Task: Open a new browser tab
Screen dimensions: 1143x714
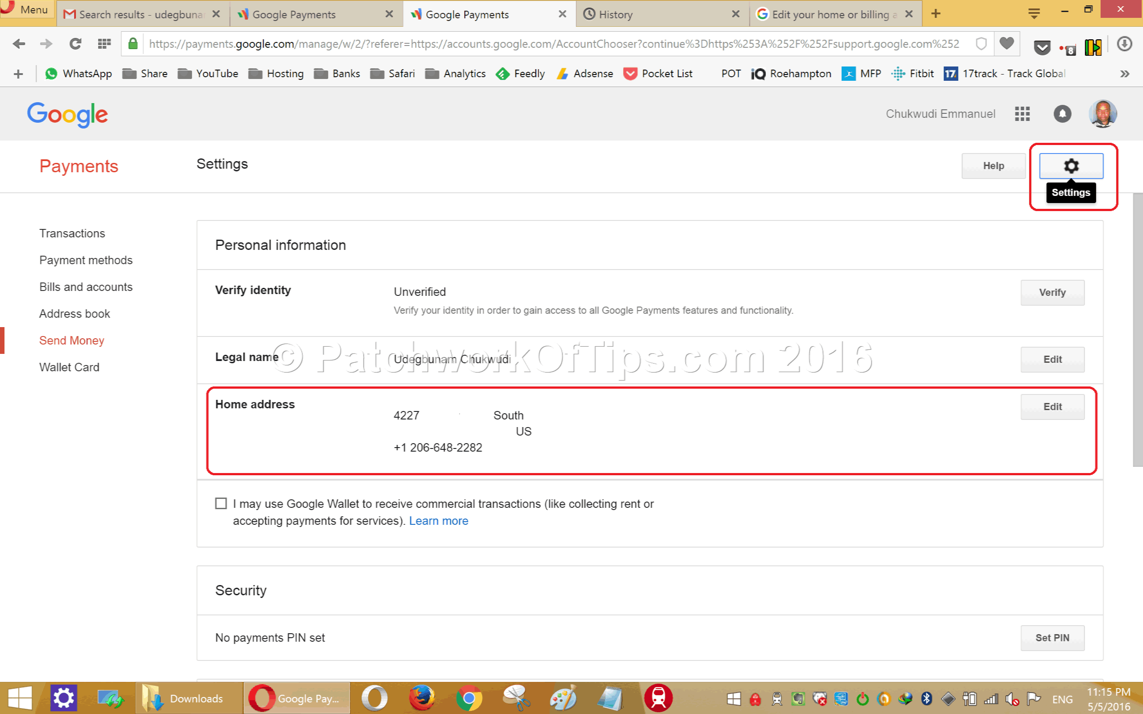Action: 936,14
